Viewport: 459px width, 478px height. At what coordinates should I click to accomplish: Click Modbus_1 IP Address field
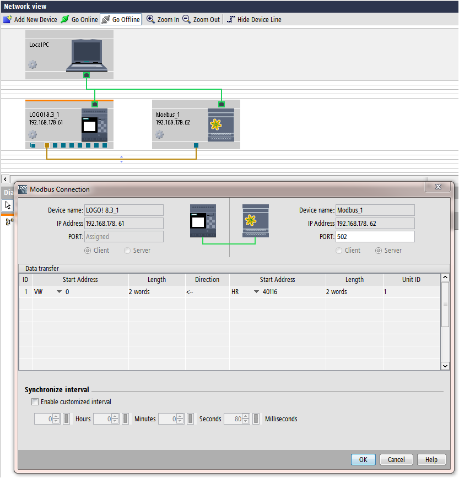coord(375,224)
